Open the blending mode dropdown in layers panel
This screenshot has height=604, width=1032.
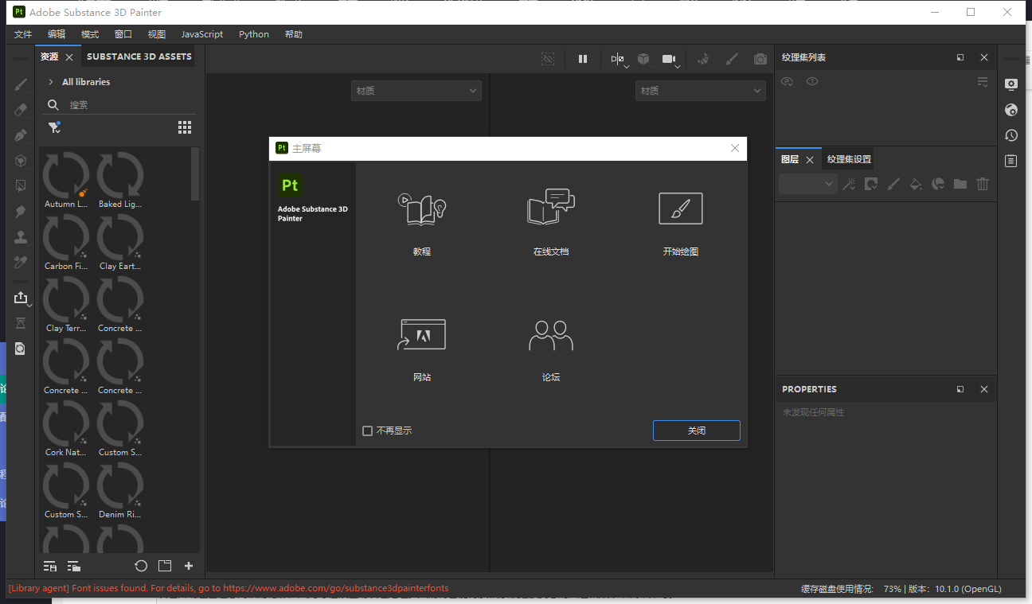pos(807,184)
